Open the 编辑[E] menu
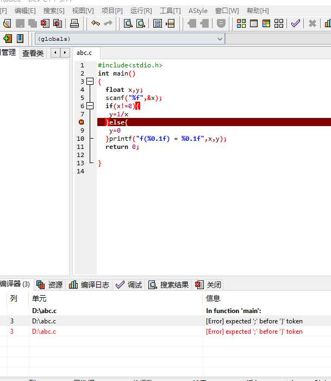This screenshot has height=381, width=331. pyautogui.click(x=25, y=11)
